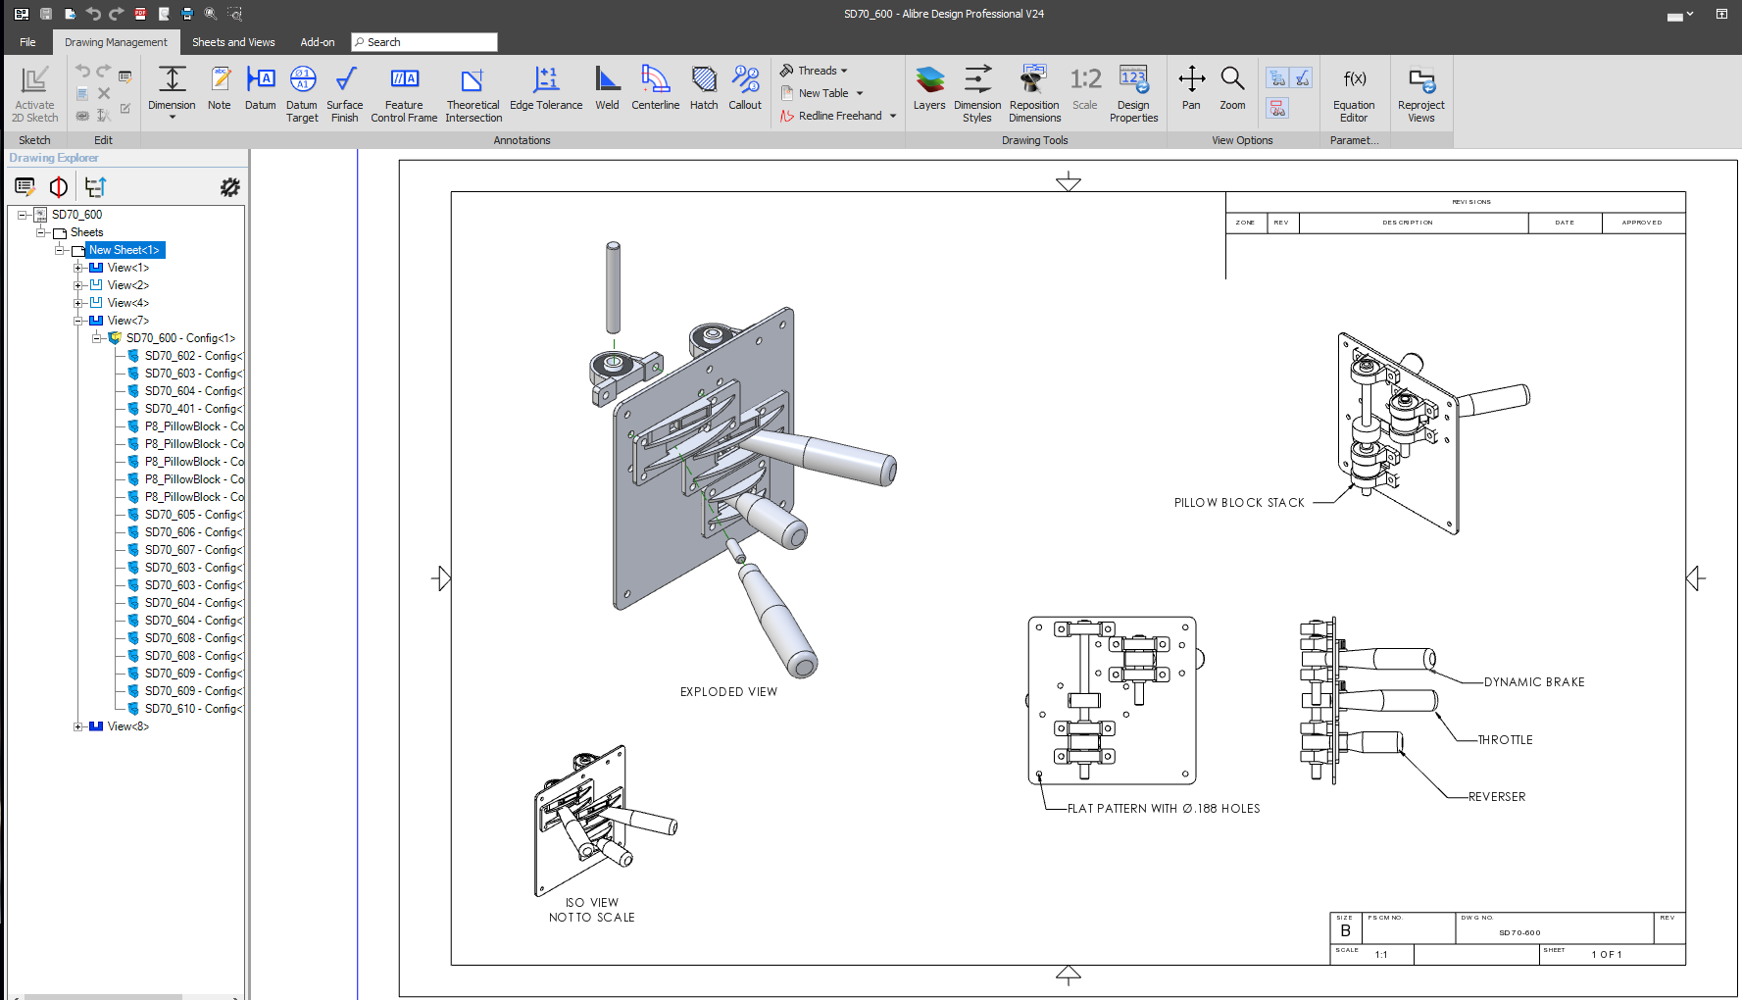Activate 2D Sketch mode
The height and width of the screenshot is (1000, 1742).
[34, 94]
